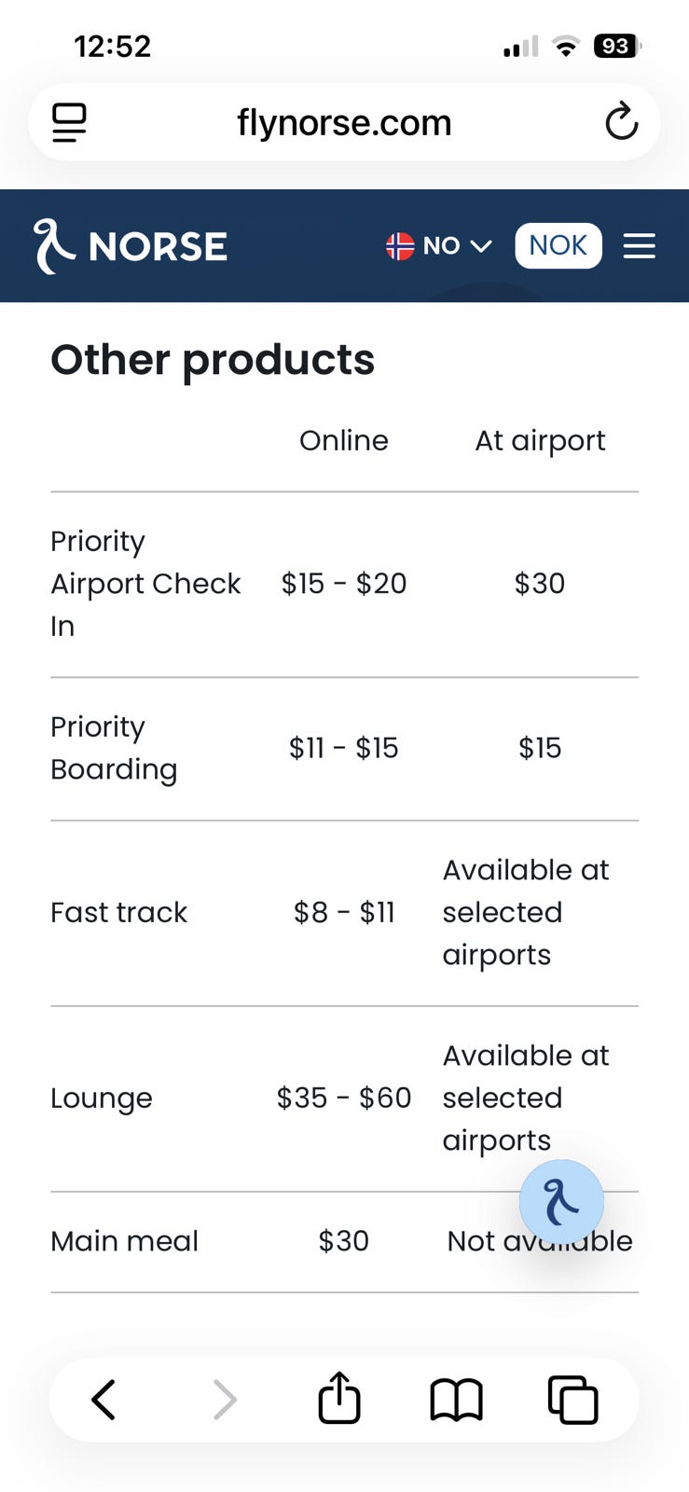
Task: Tap the Priority Boarding row label
Action: coord(114,748)
